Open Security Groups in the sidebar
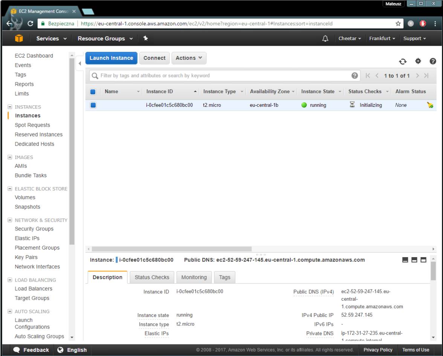The width and height of the screenshot is (443, 356). click(34, 229)
